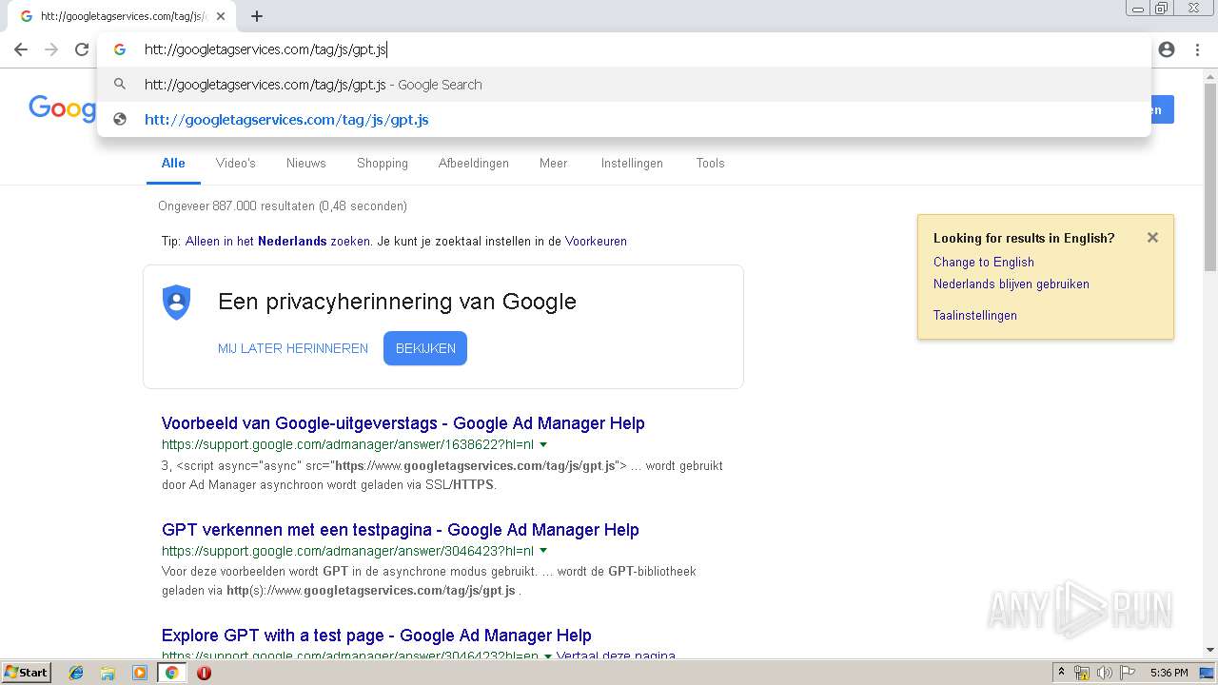Open Explore GPT with a test page result
The width and height of the screenshot is (1218, 685).
coord(377,636)
